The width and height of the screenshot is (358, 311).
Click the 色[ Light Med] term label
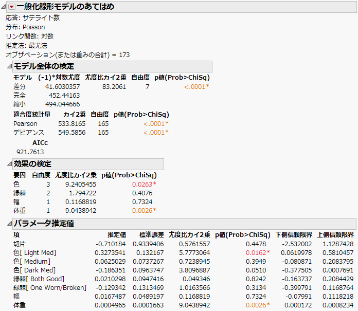34,253
